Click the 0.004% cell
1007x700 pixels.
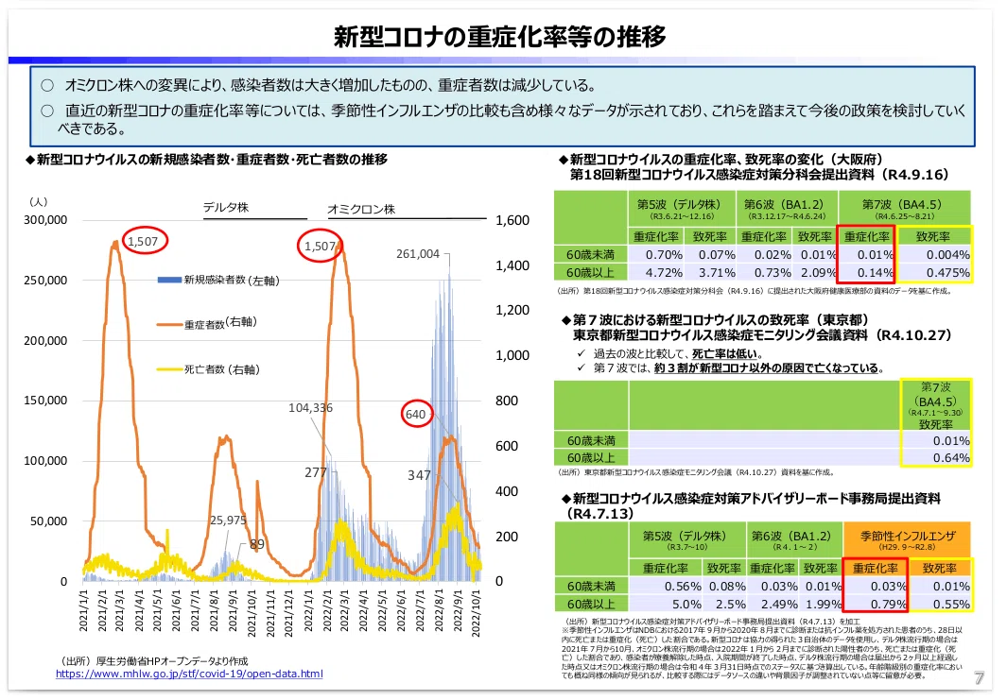(x=934, y=255)
